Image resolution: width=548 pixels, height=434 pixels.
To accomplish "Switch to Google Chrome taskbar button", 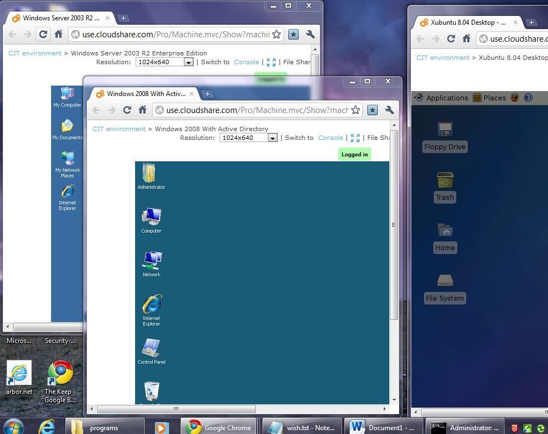I will (x=219, y=427).
